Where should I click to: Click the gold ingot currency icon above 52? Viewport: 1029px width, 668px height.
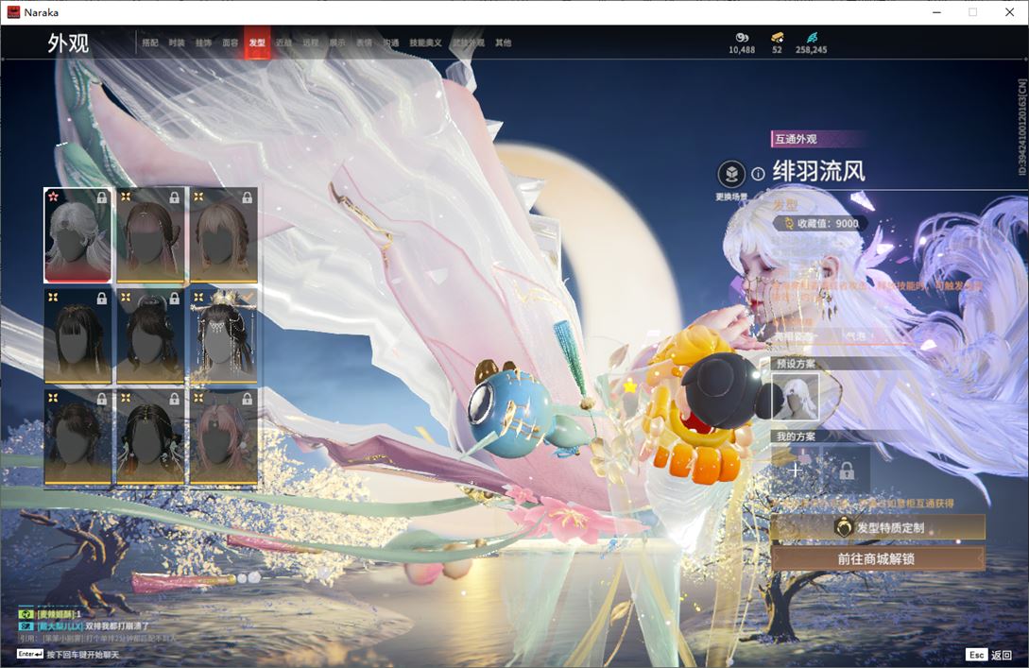(x=777, y=38)
